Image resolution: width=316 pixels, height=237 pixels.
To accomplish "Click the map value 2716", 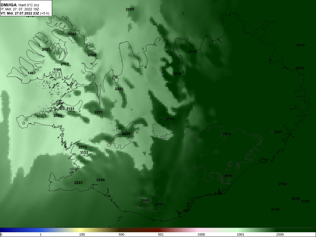I will [x=193, y=52].
